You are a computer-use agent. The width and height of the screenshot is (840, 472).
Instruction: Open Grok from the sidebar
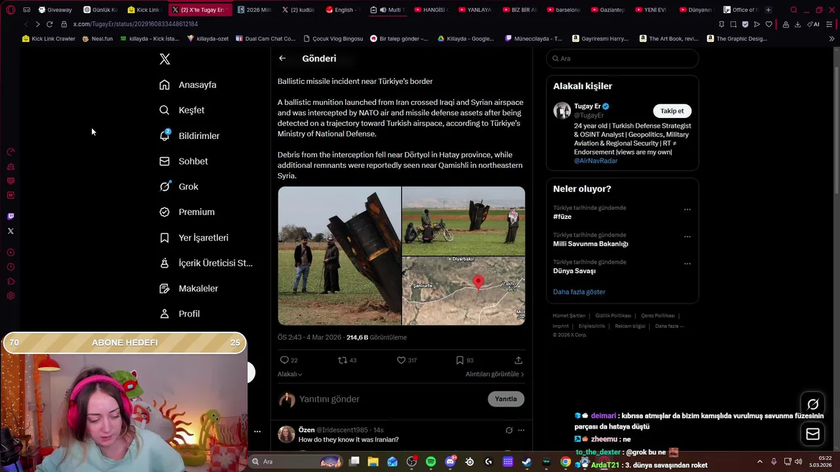[x=179, y=187]
